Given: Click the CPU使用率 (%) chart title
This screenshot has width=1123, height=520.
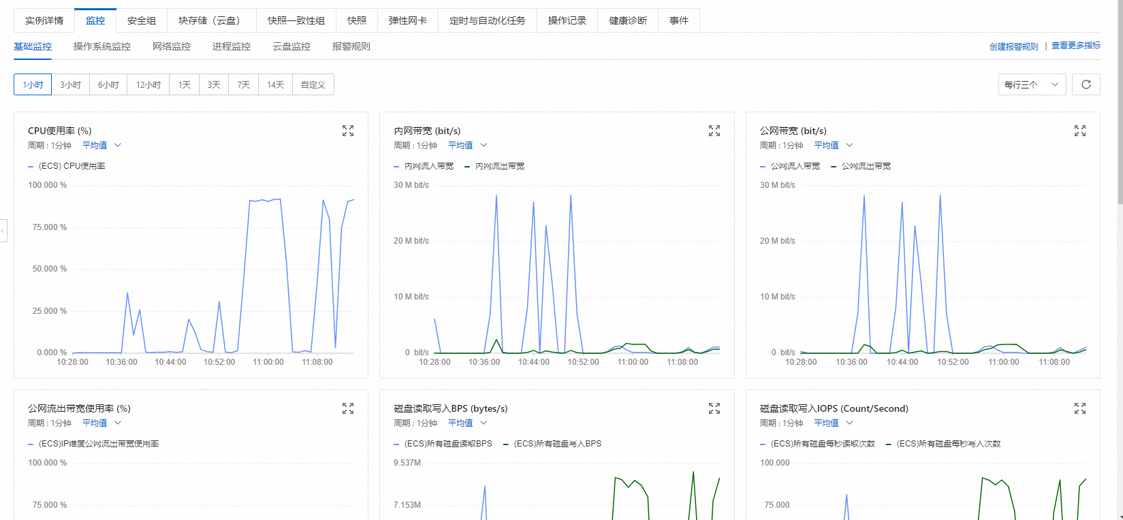Looking at the screenshot, I should [60, 131].
